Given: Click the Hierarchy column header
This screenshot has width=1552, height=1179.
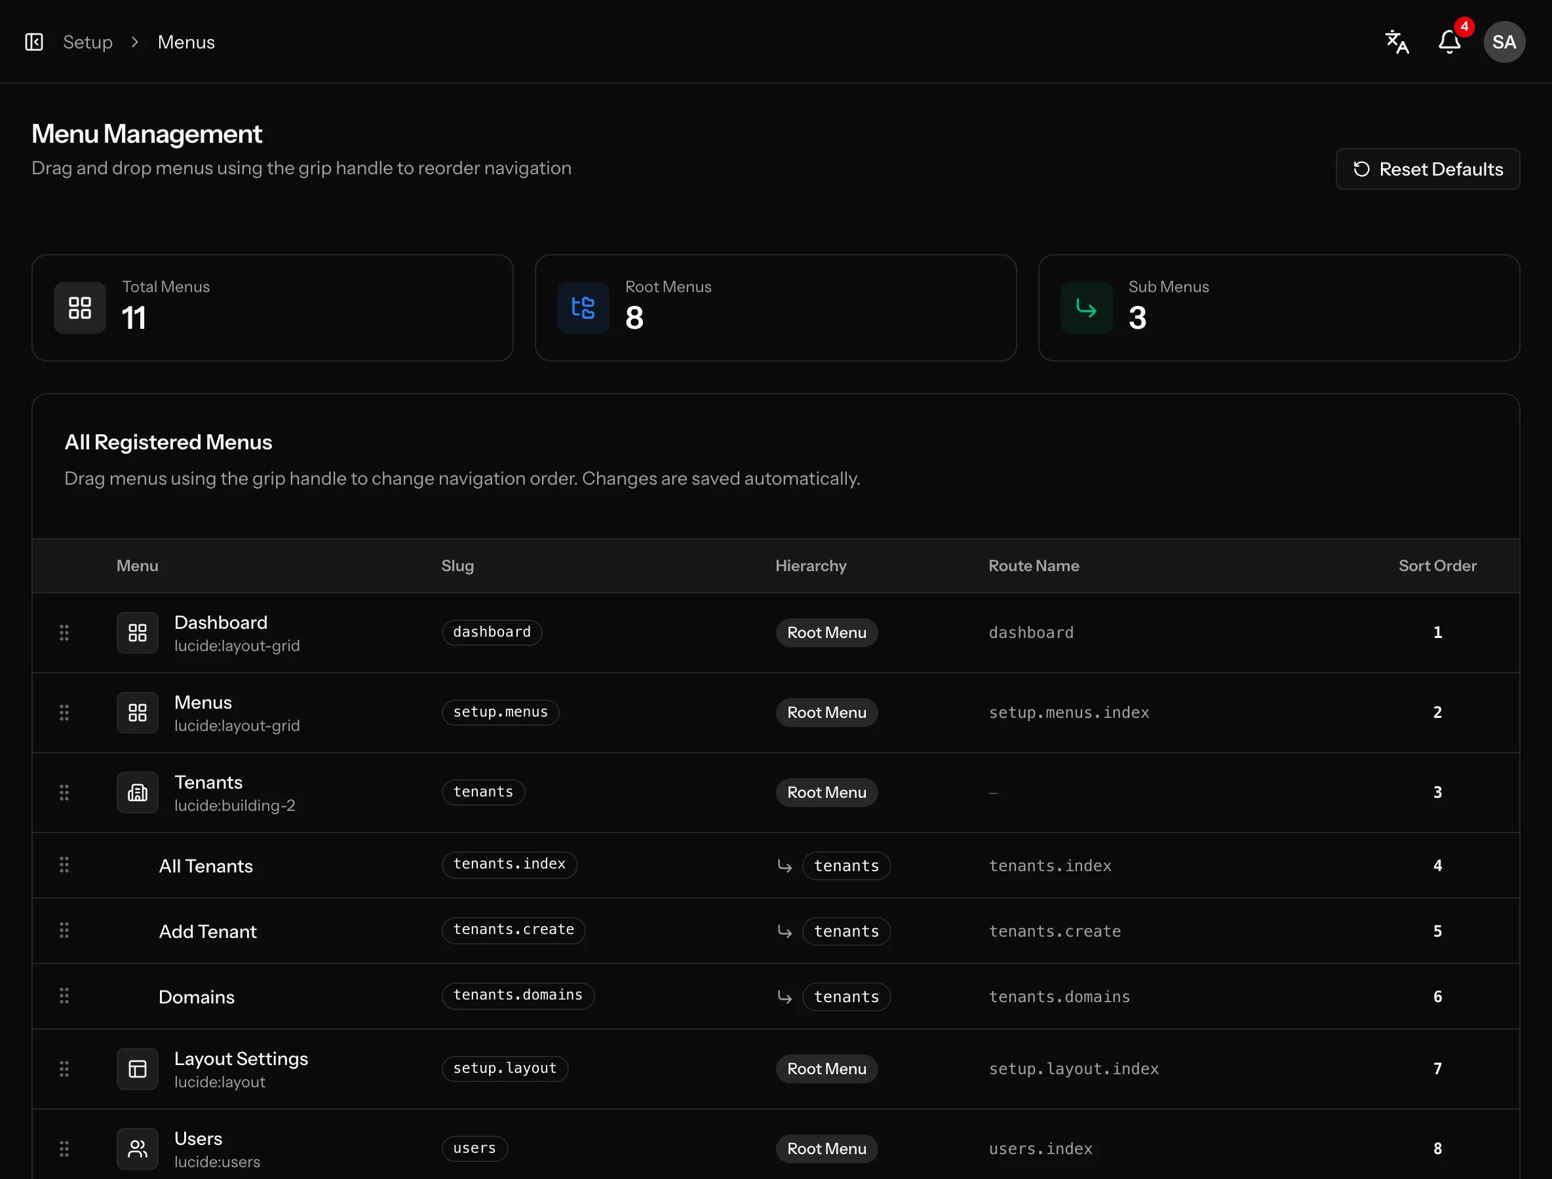Looking at the screenshot, I should pyautogui.click(x=811, y=566).
